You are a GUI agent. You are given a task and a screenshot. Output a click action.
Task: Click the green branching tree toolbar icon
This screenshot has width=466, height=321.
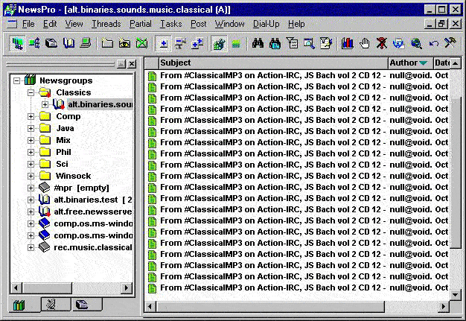point(34,44)
